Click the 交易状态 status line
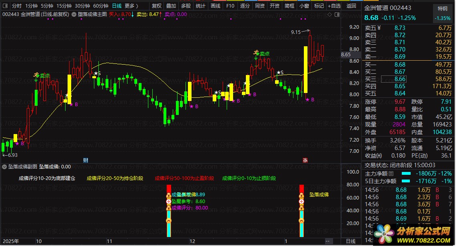The width and height of the screenshot is (457, 247). coord(400,165)
